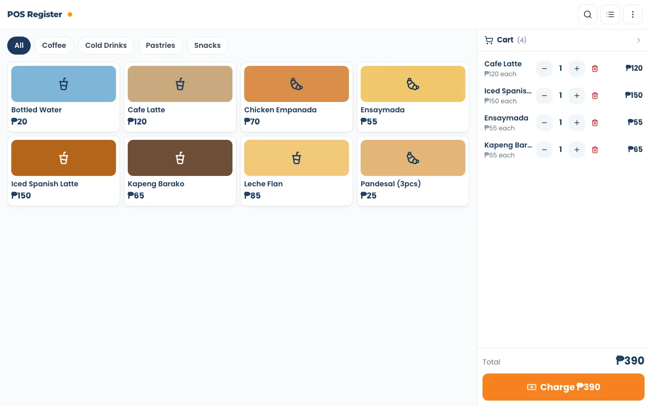The image size is (650, 406).
Task: Collapse the cart using the chevron arrow
Action: tap(638, 40)
